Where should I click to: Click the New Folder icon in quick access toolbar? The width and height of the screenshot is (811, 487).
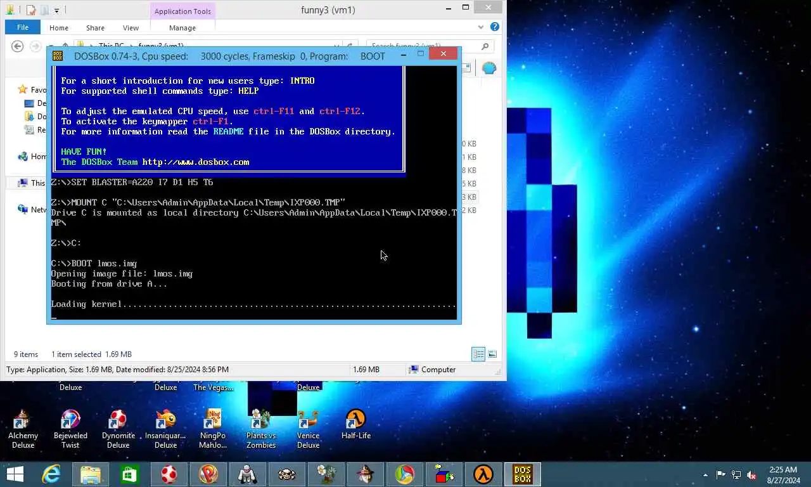44,10
